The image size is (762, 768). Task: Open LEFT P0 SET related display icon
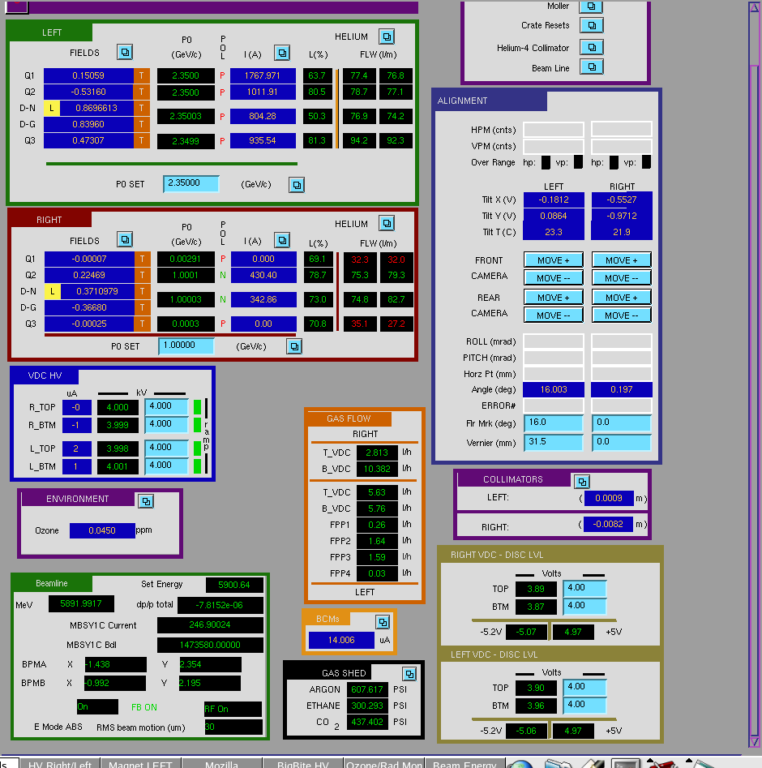(296, 185)
